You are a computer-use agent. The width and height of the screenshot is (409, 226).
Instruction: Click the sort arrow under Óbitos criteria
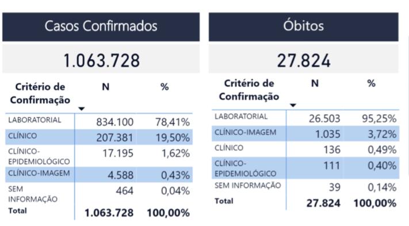(293, 105)
